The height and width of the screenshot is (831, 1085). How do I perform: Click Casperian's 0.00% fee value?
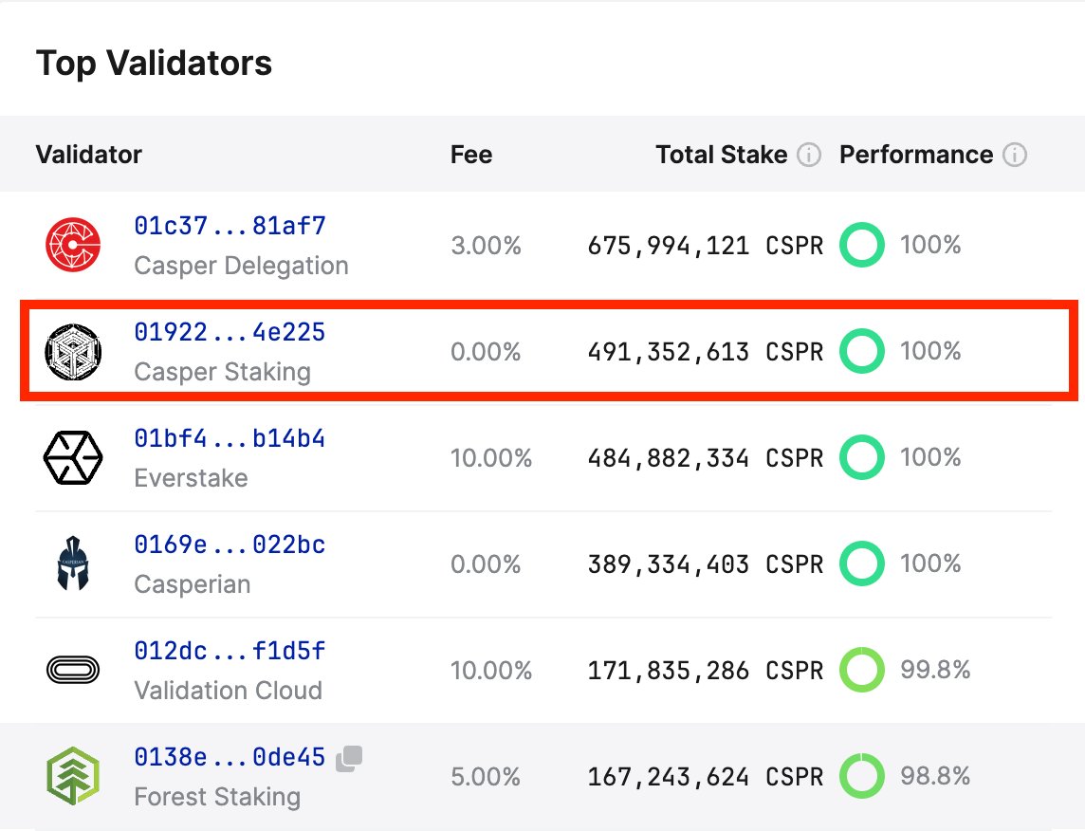point(486,563)
